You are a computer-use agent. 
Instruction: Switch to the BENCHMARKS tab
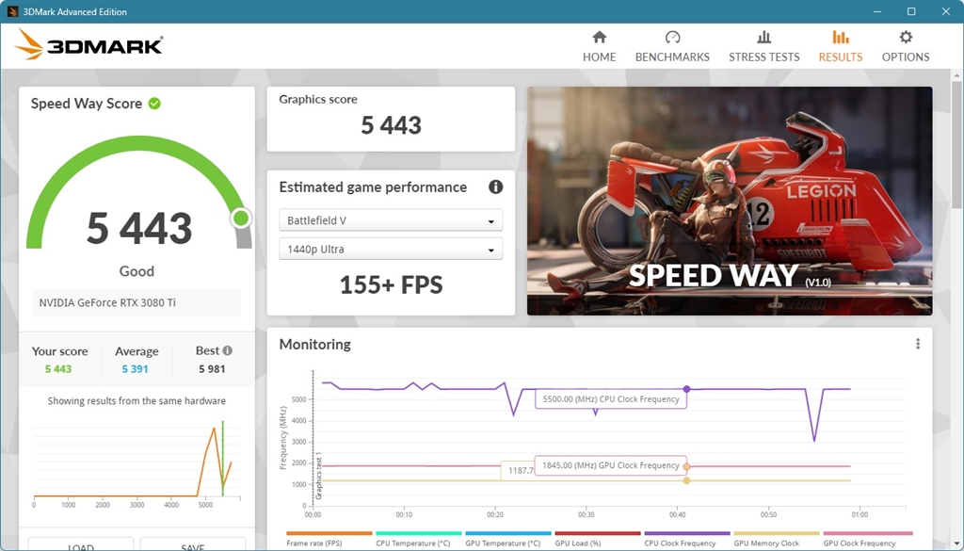[672, 57]
